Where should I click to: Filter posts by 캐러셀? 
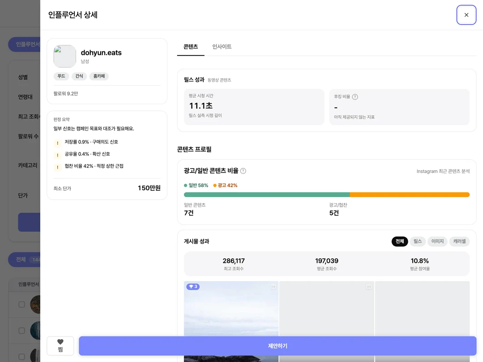click(x=459, y=241)
